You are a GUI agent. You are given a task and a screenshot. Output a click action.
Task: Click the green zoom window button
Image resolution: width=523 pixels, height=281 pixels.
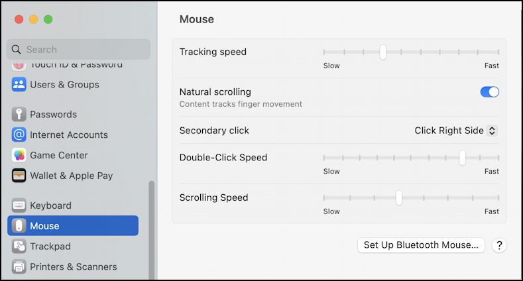[x=48, y=19]
